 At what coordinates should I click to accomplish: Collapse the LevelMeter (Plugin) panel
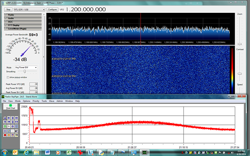(x=23, y=29)
